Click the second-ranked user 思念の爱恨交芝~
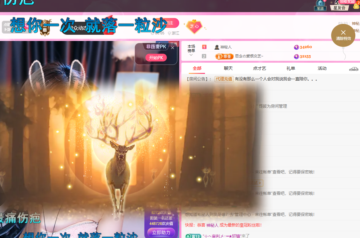This screenshot has height=238, width=360. pyautogui.click(x=249, y=56)
